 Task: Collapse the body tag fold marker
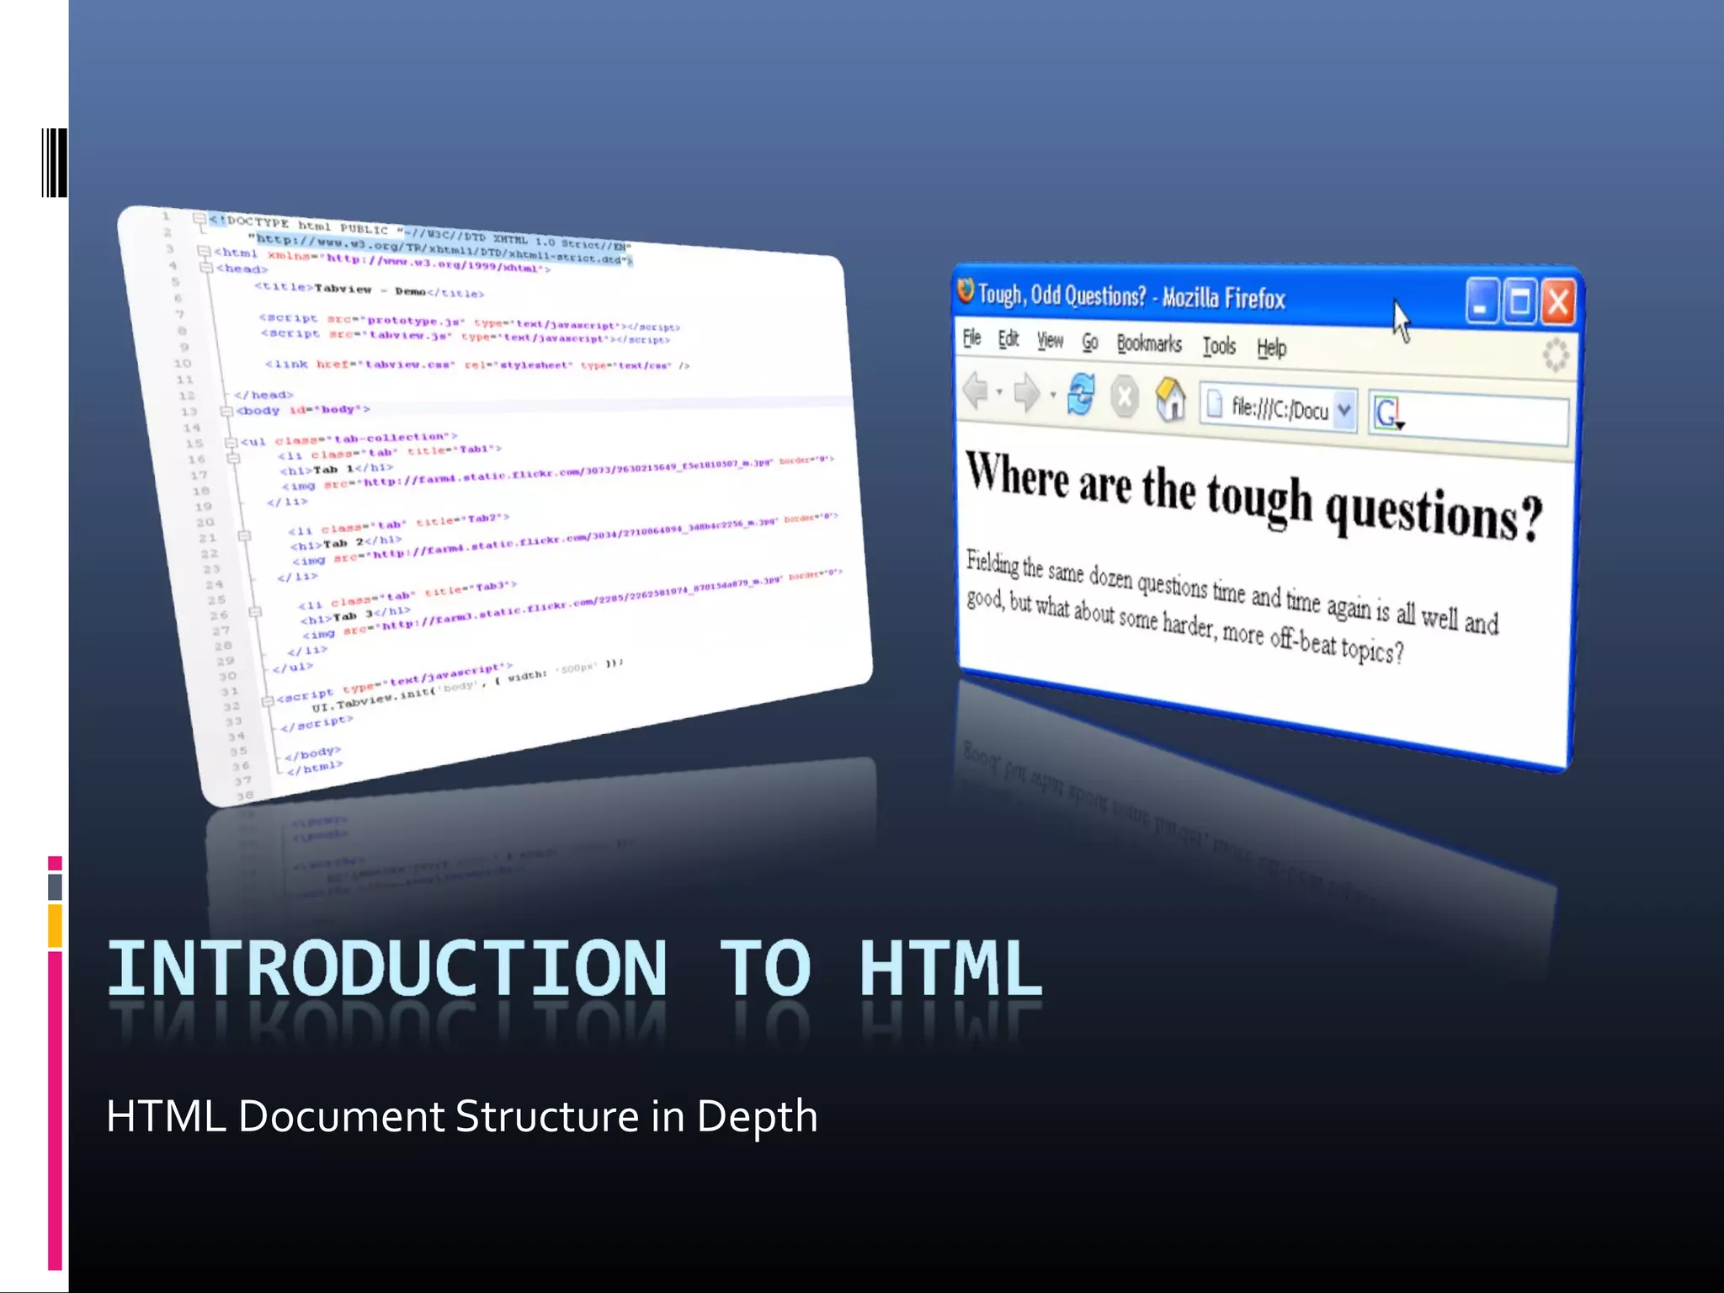(x=226, y=411)
